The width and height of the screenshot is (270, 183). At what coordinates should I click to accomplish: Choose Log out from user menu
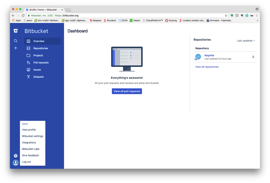26,162
